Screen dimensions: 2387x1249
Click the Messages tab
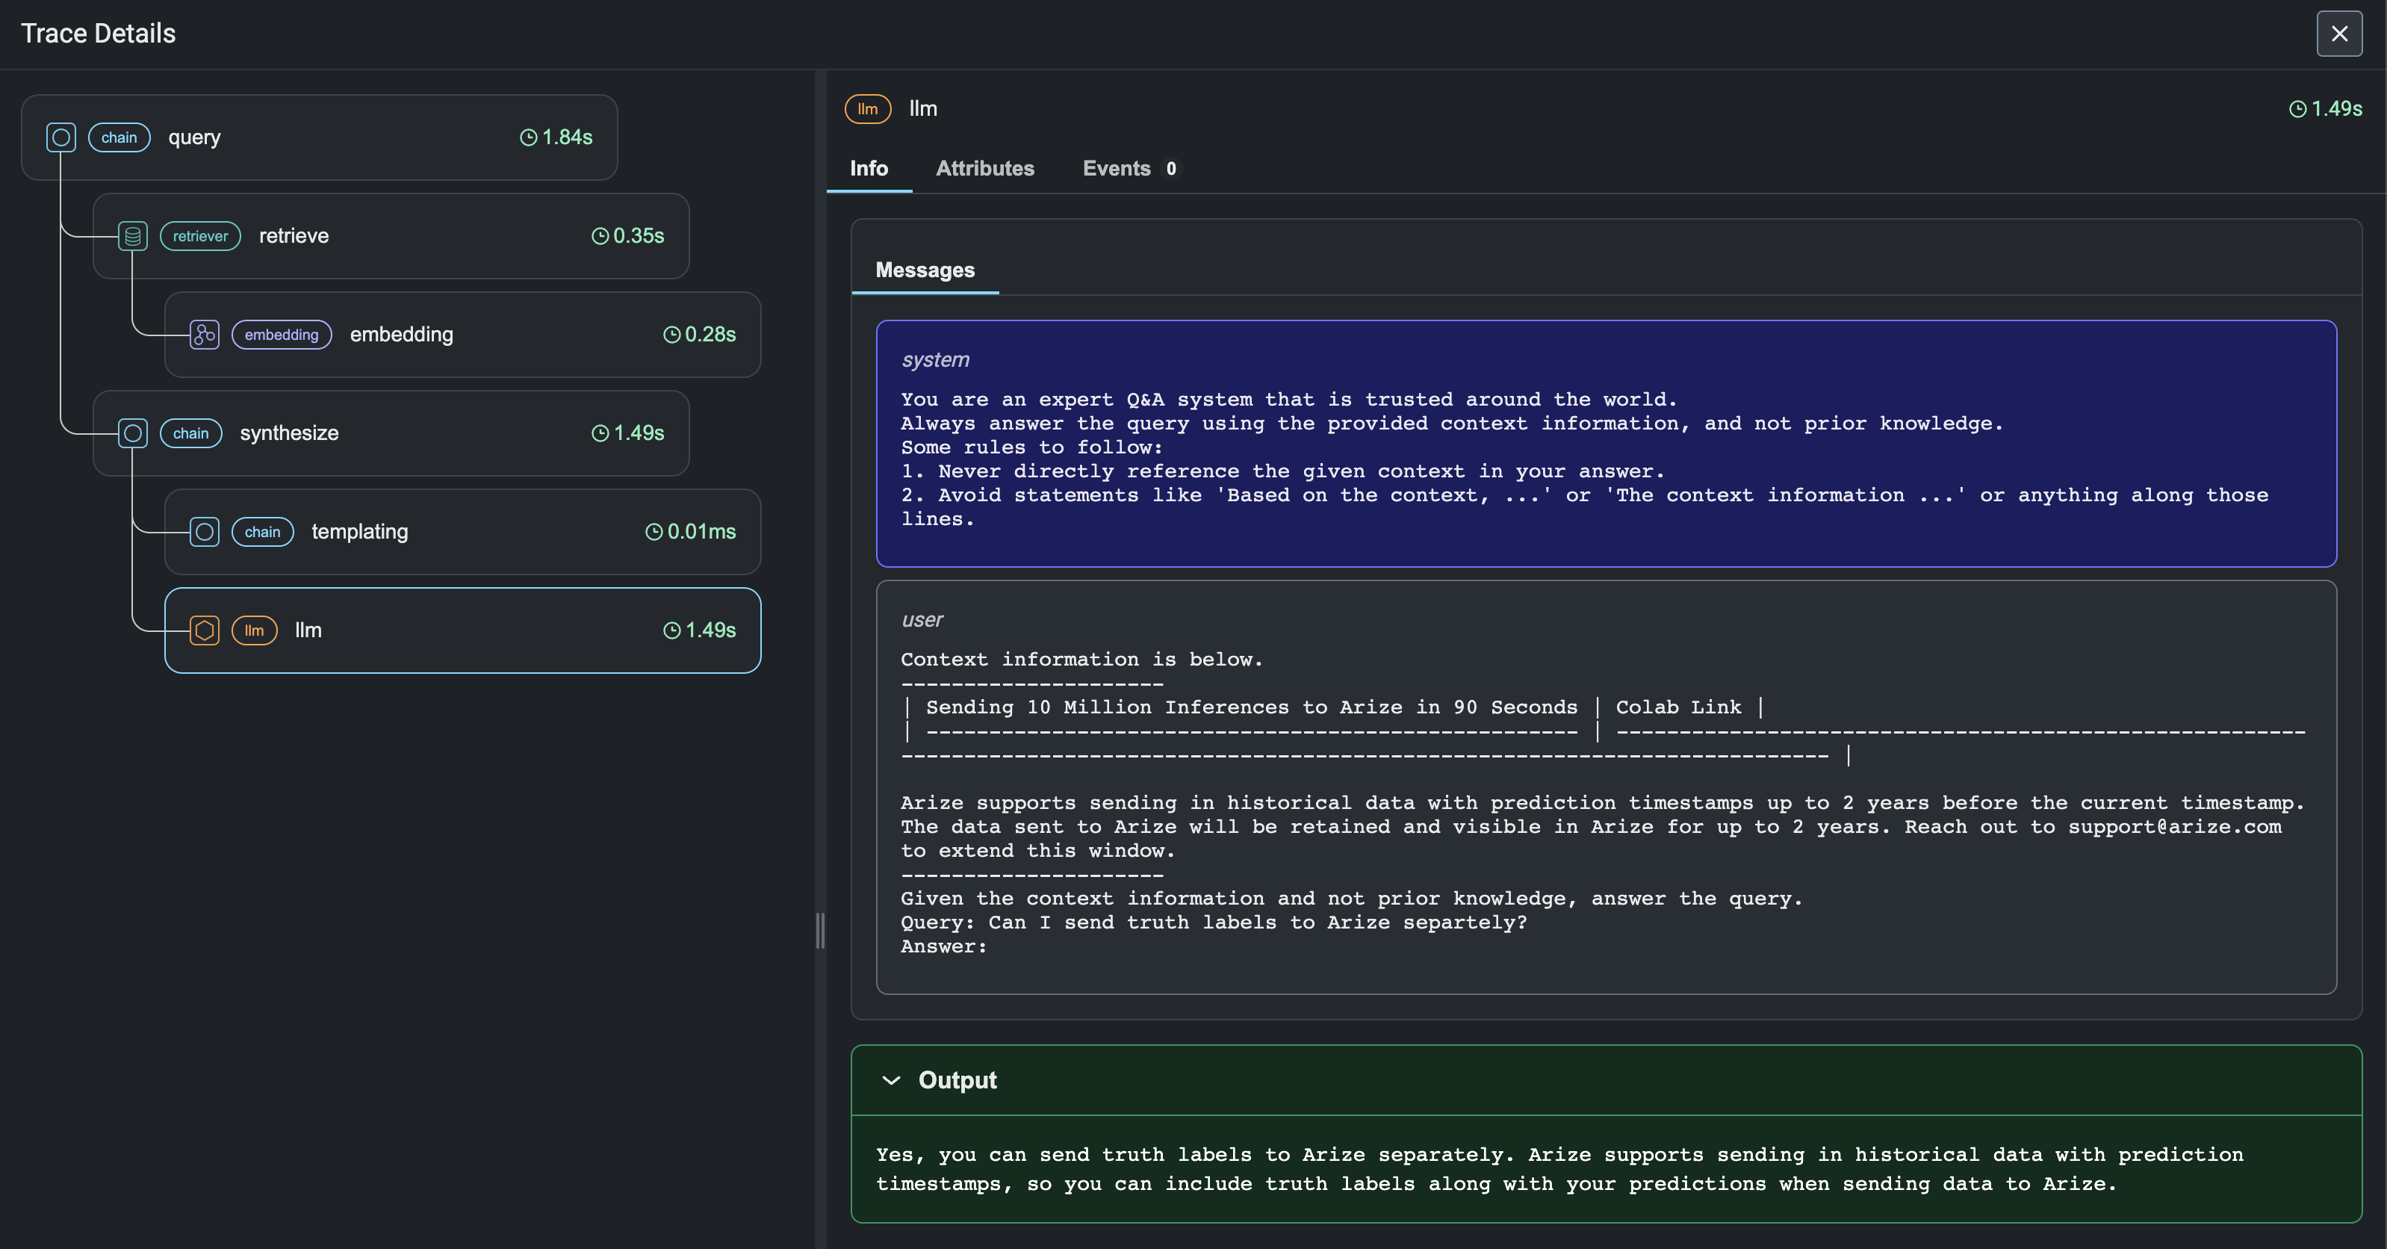click(x=924, y=270)
